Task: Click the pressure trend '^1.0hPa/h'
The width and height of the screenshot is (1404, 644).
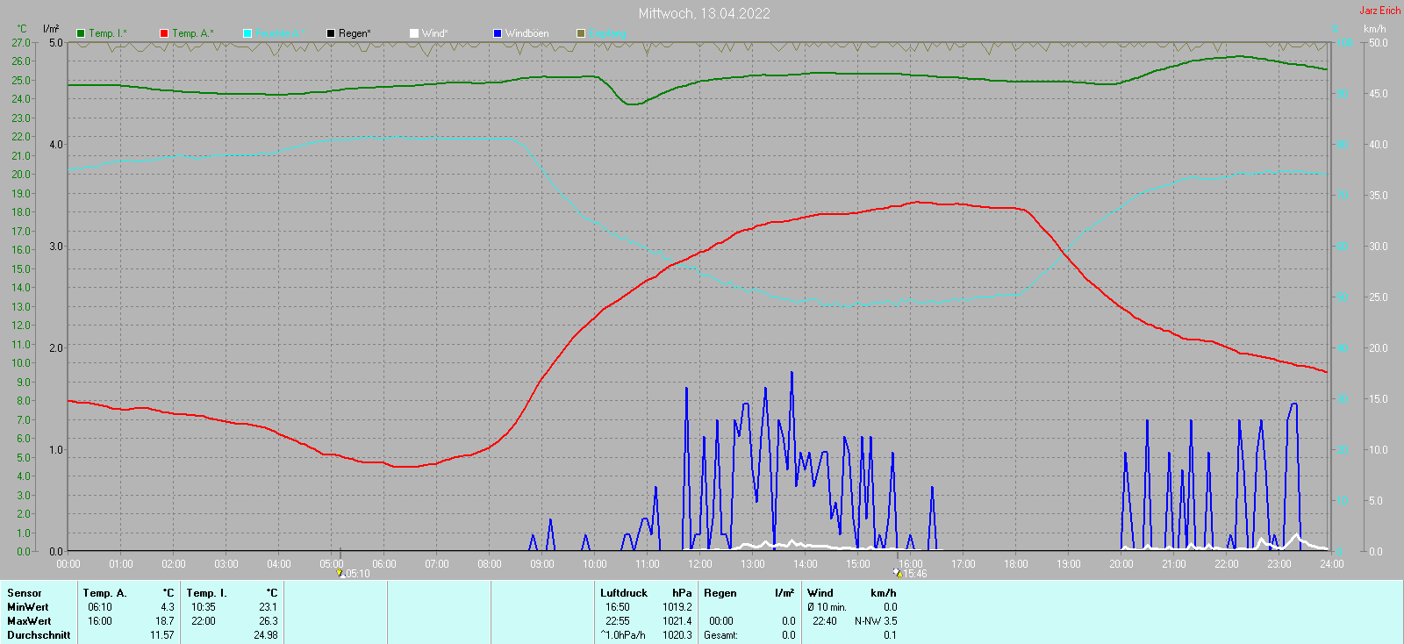Action: (623, 635)
